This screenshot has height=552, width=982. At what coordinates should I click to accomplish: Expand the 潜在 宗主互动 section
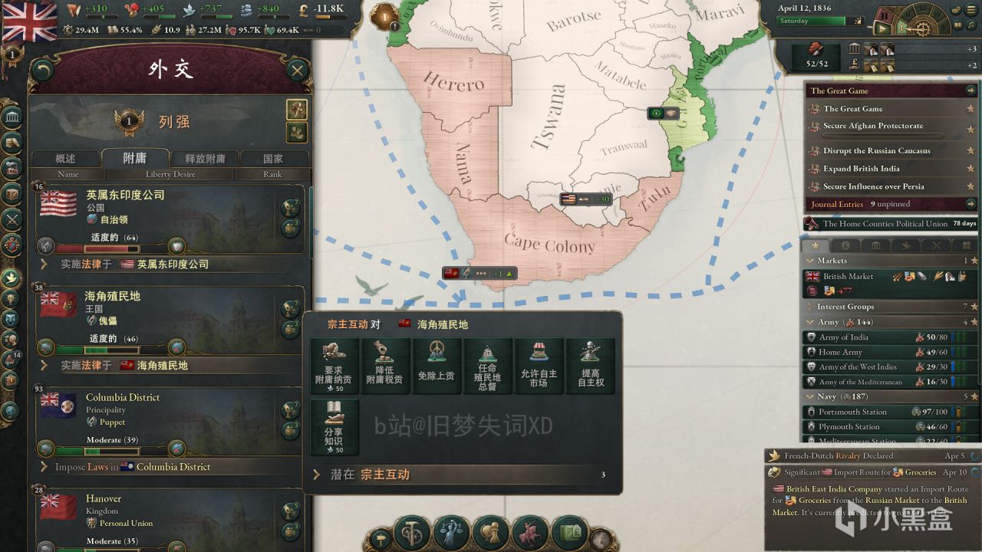(x=460, y=475)
